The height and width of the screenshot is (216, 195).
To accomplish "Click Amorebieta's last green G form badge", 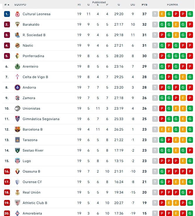I will point(190,213).
